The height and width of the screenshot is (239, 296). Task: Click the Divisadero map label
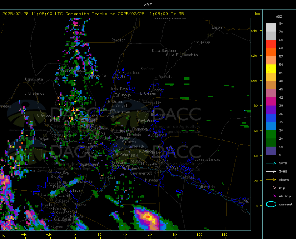pyautogui.click(x=160, y=115)
